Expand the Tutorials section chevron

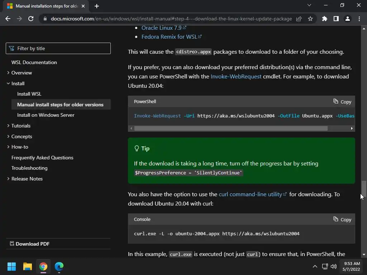(x=8, y=126)
